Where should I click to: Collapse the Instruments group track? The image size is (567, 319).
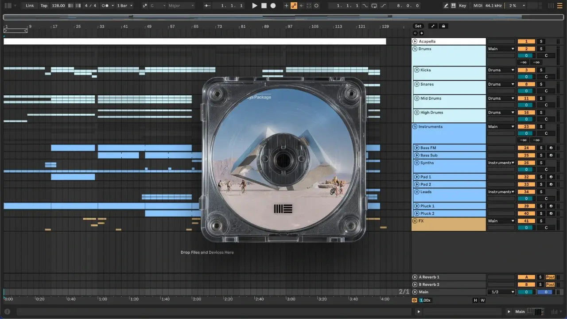click(415, 127)
